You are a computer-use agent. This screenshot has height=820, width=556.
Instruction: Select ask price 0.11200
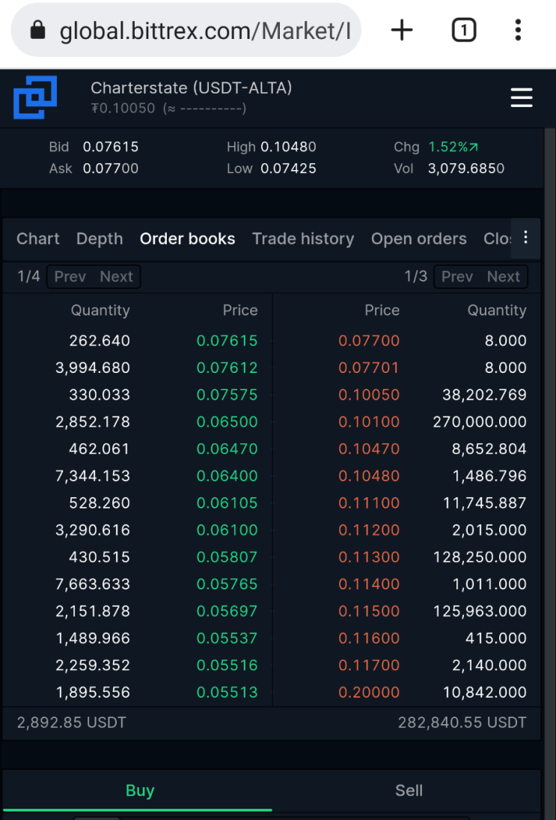369,530
